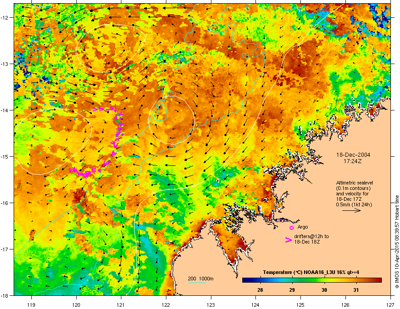Click the 'Altimetric sealevel' legend text

(x=355, y=183)
